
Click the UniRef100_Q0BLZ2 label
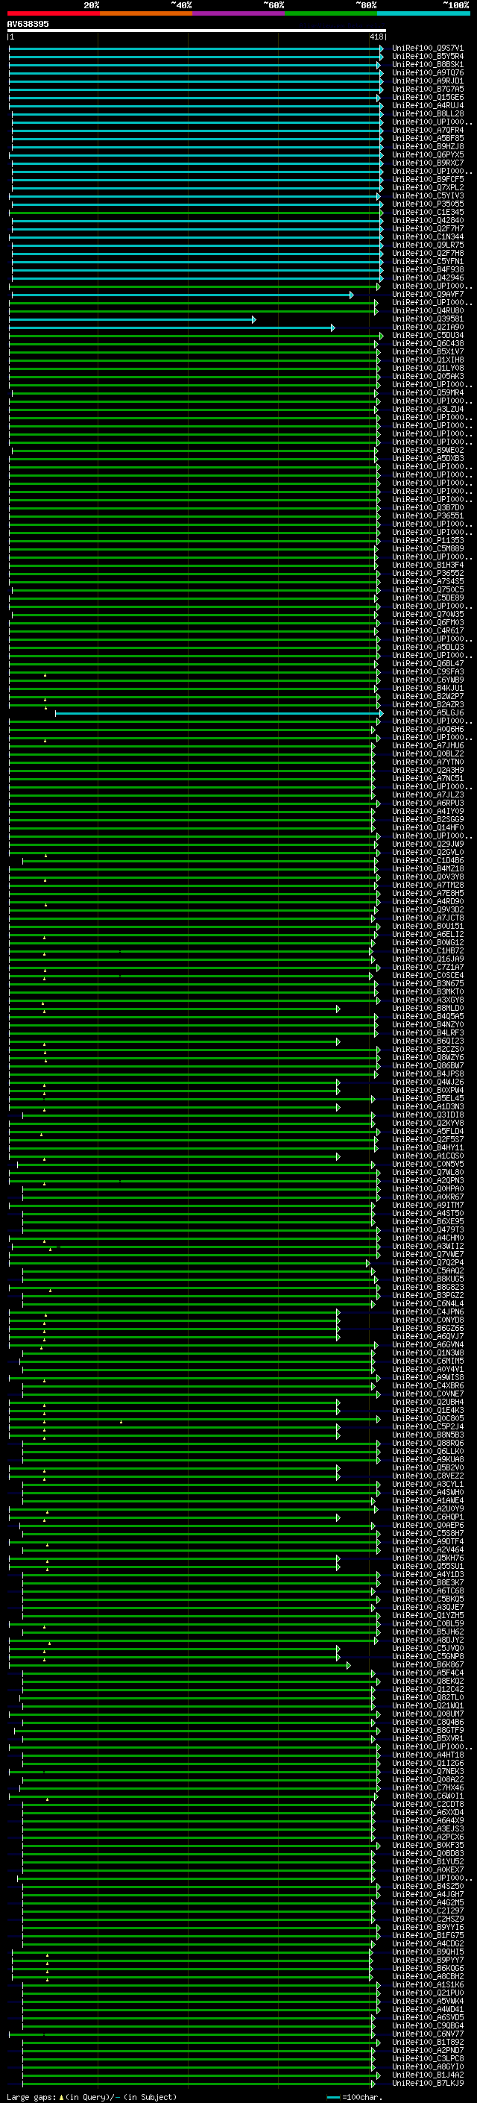click(x=427, y=753)
